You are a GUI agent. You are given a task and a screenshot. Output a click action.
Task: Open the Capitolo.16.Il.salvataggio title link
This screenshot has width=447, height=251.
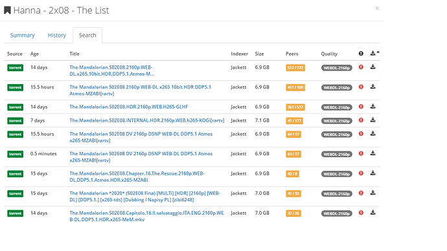146,216
